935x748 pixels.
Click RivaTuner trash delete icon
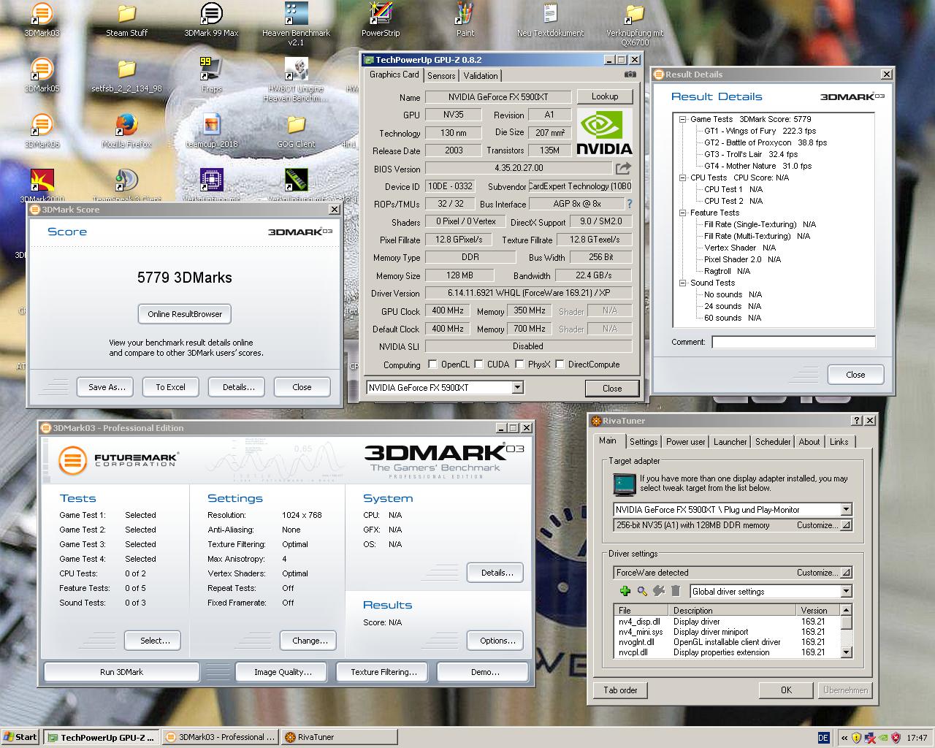(676, 591)
